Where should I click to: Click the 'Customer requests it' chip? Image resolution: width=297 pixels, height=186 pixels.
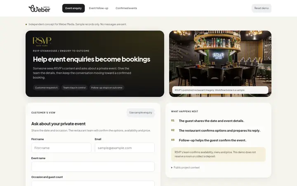point(46,88)
